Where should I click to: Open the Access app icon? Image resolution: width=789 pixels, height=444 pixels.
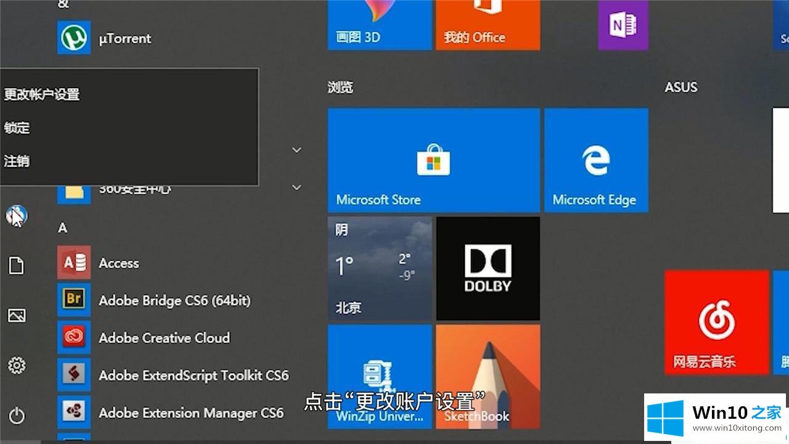74,263
